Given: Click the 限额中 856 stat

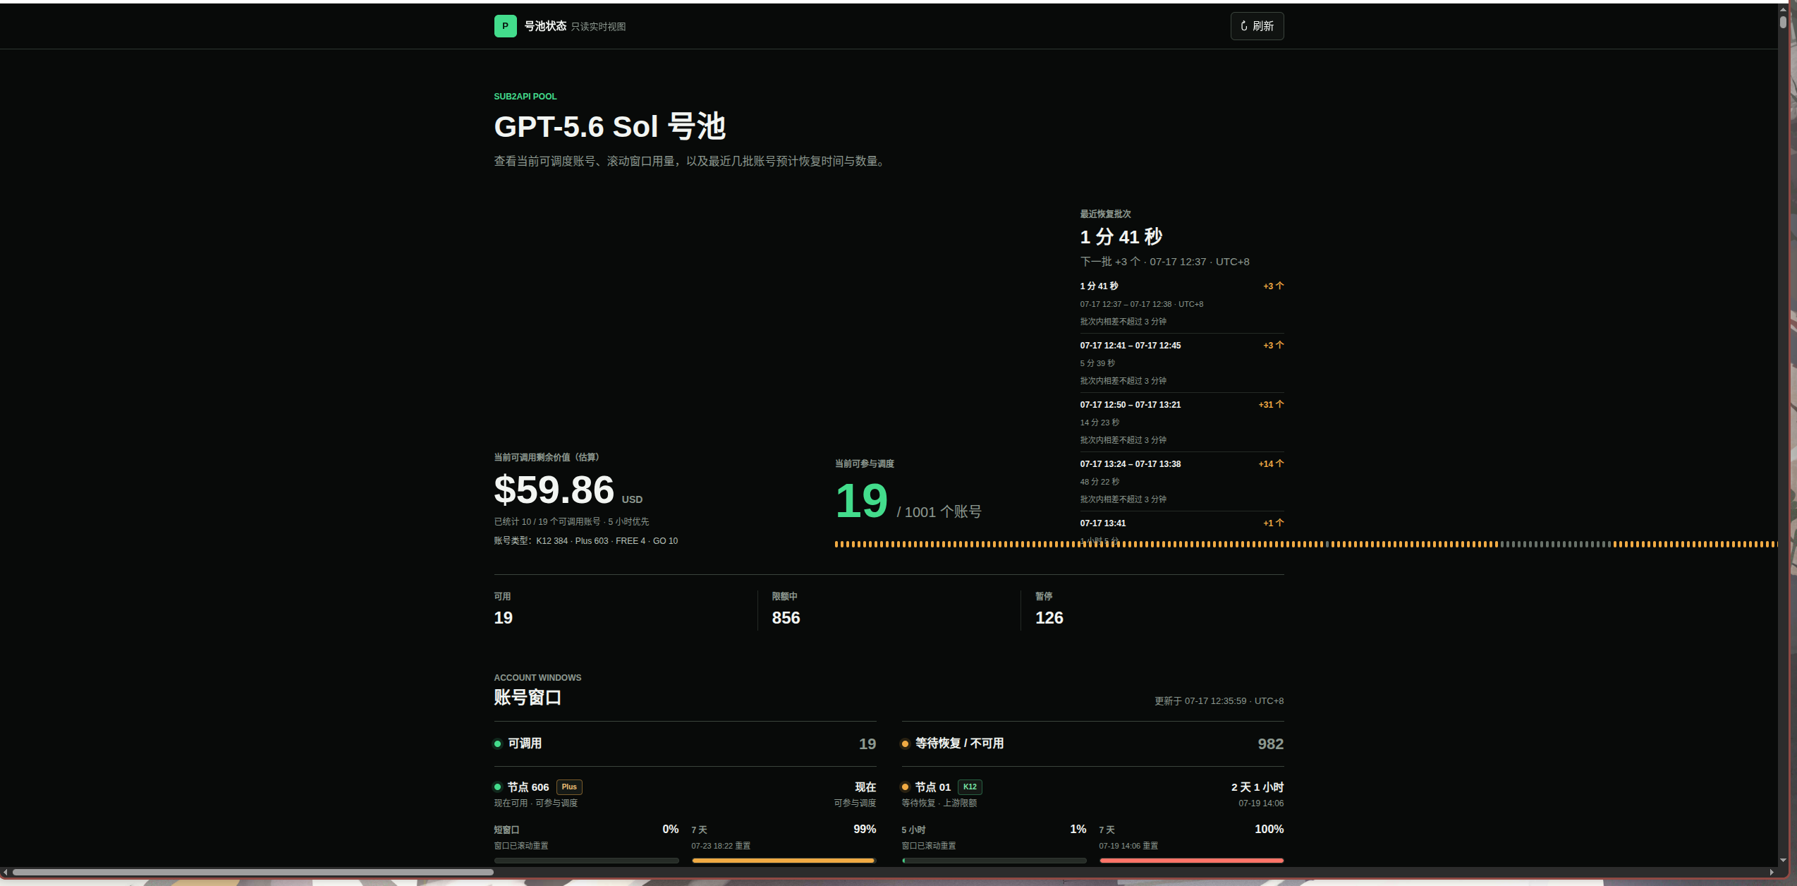Looking at the screenshot, I should coord(786,609).
